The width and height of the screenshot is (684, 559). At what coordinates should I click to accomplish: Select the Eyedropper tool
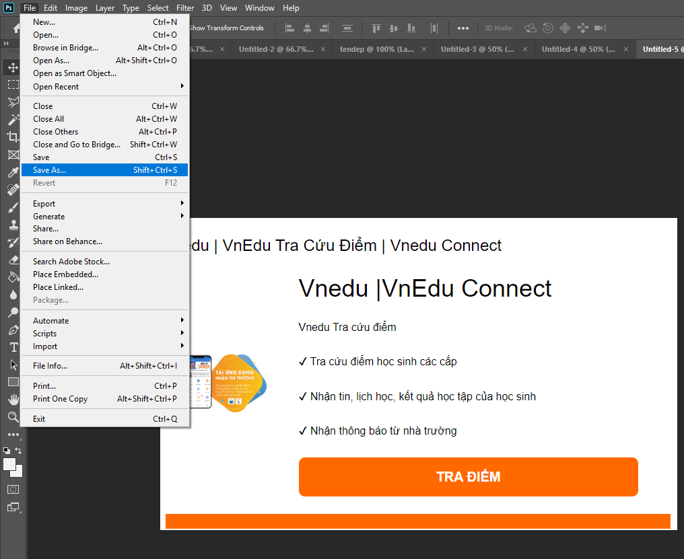pyautogui.click(x=13, y=172)
